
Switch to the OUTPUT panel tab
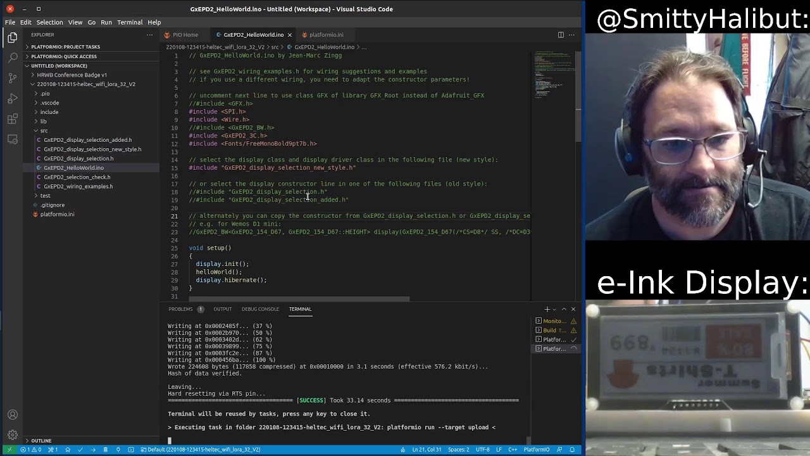tap(223, 309)
